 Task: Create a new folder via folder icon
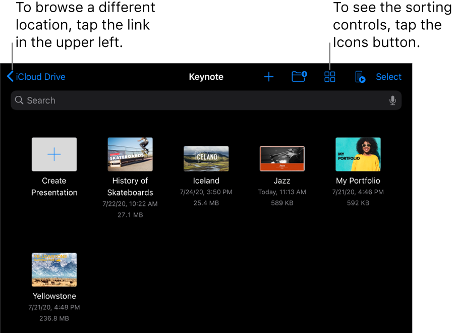tap(299, 77)
